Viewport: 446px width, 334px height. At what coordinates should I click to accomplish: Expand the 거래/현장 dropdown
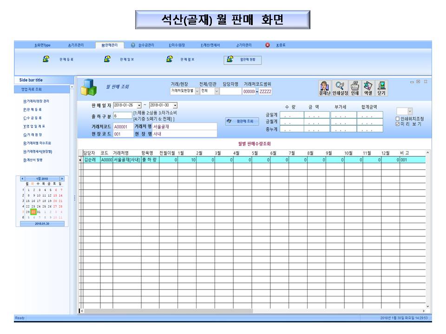pyautogui.click(x=197, y=91)
